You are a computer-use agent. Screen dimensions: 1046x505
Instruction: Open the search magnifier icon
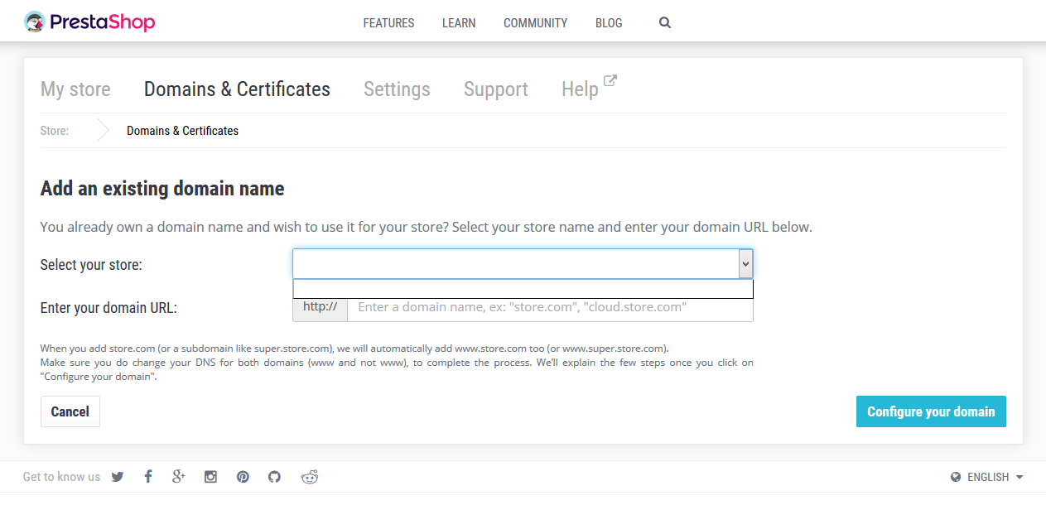(664, 23)
